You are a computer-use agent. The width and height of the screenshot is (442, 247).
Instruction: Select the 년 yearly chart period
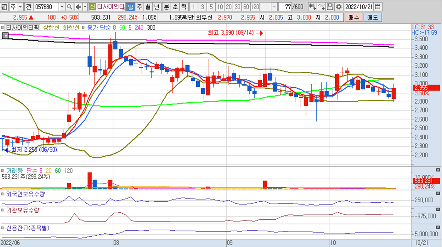tap(157, 6)
